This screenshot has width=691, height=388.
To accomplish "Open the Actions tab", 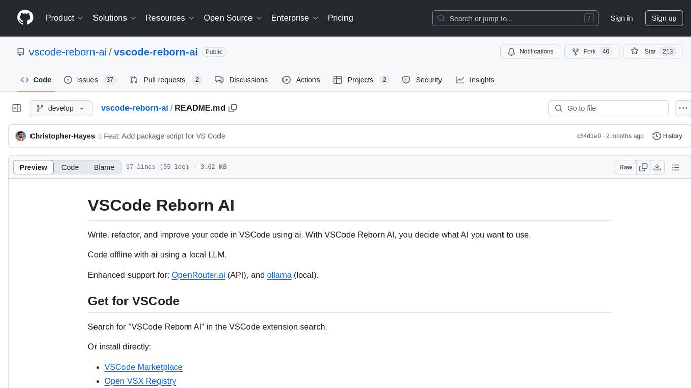I will coord(301,80).
